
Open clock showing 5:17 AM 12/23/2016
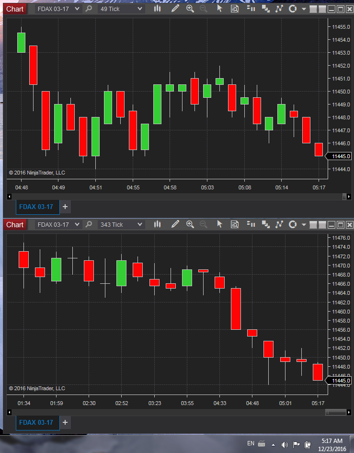[x=332, y=445]
